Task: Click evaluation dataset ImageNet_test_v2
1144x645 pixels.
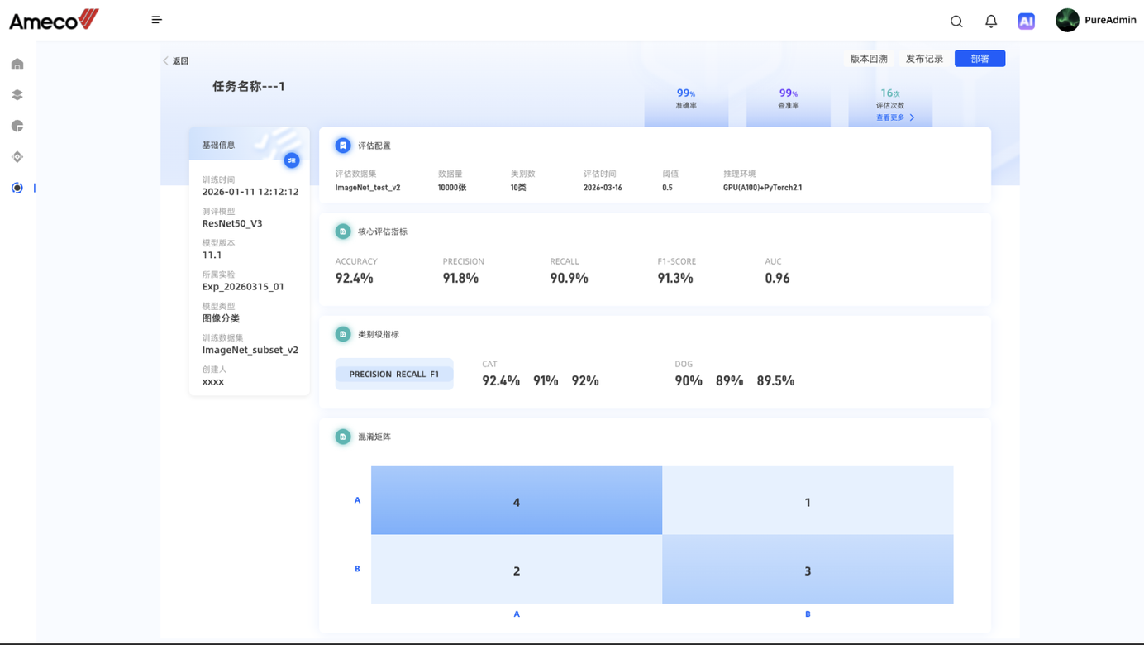Action: coord(368,188)
